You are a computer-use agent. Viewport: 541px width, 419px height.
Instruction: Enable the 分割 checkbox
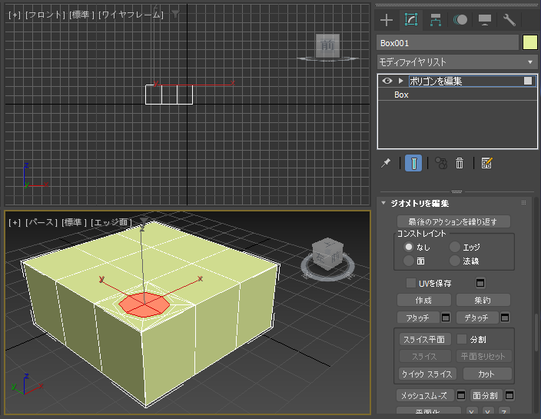[x=462, y=339]
